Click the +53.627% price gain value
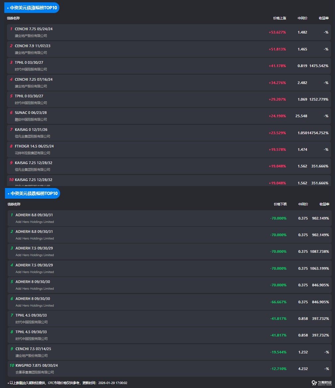335x388 pixels. tap(277, 32)
